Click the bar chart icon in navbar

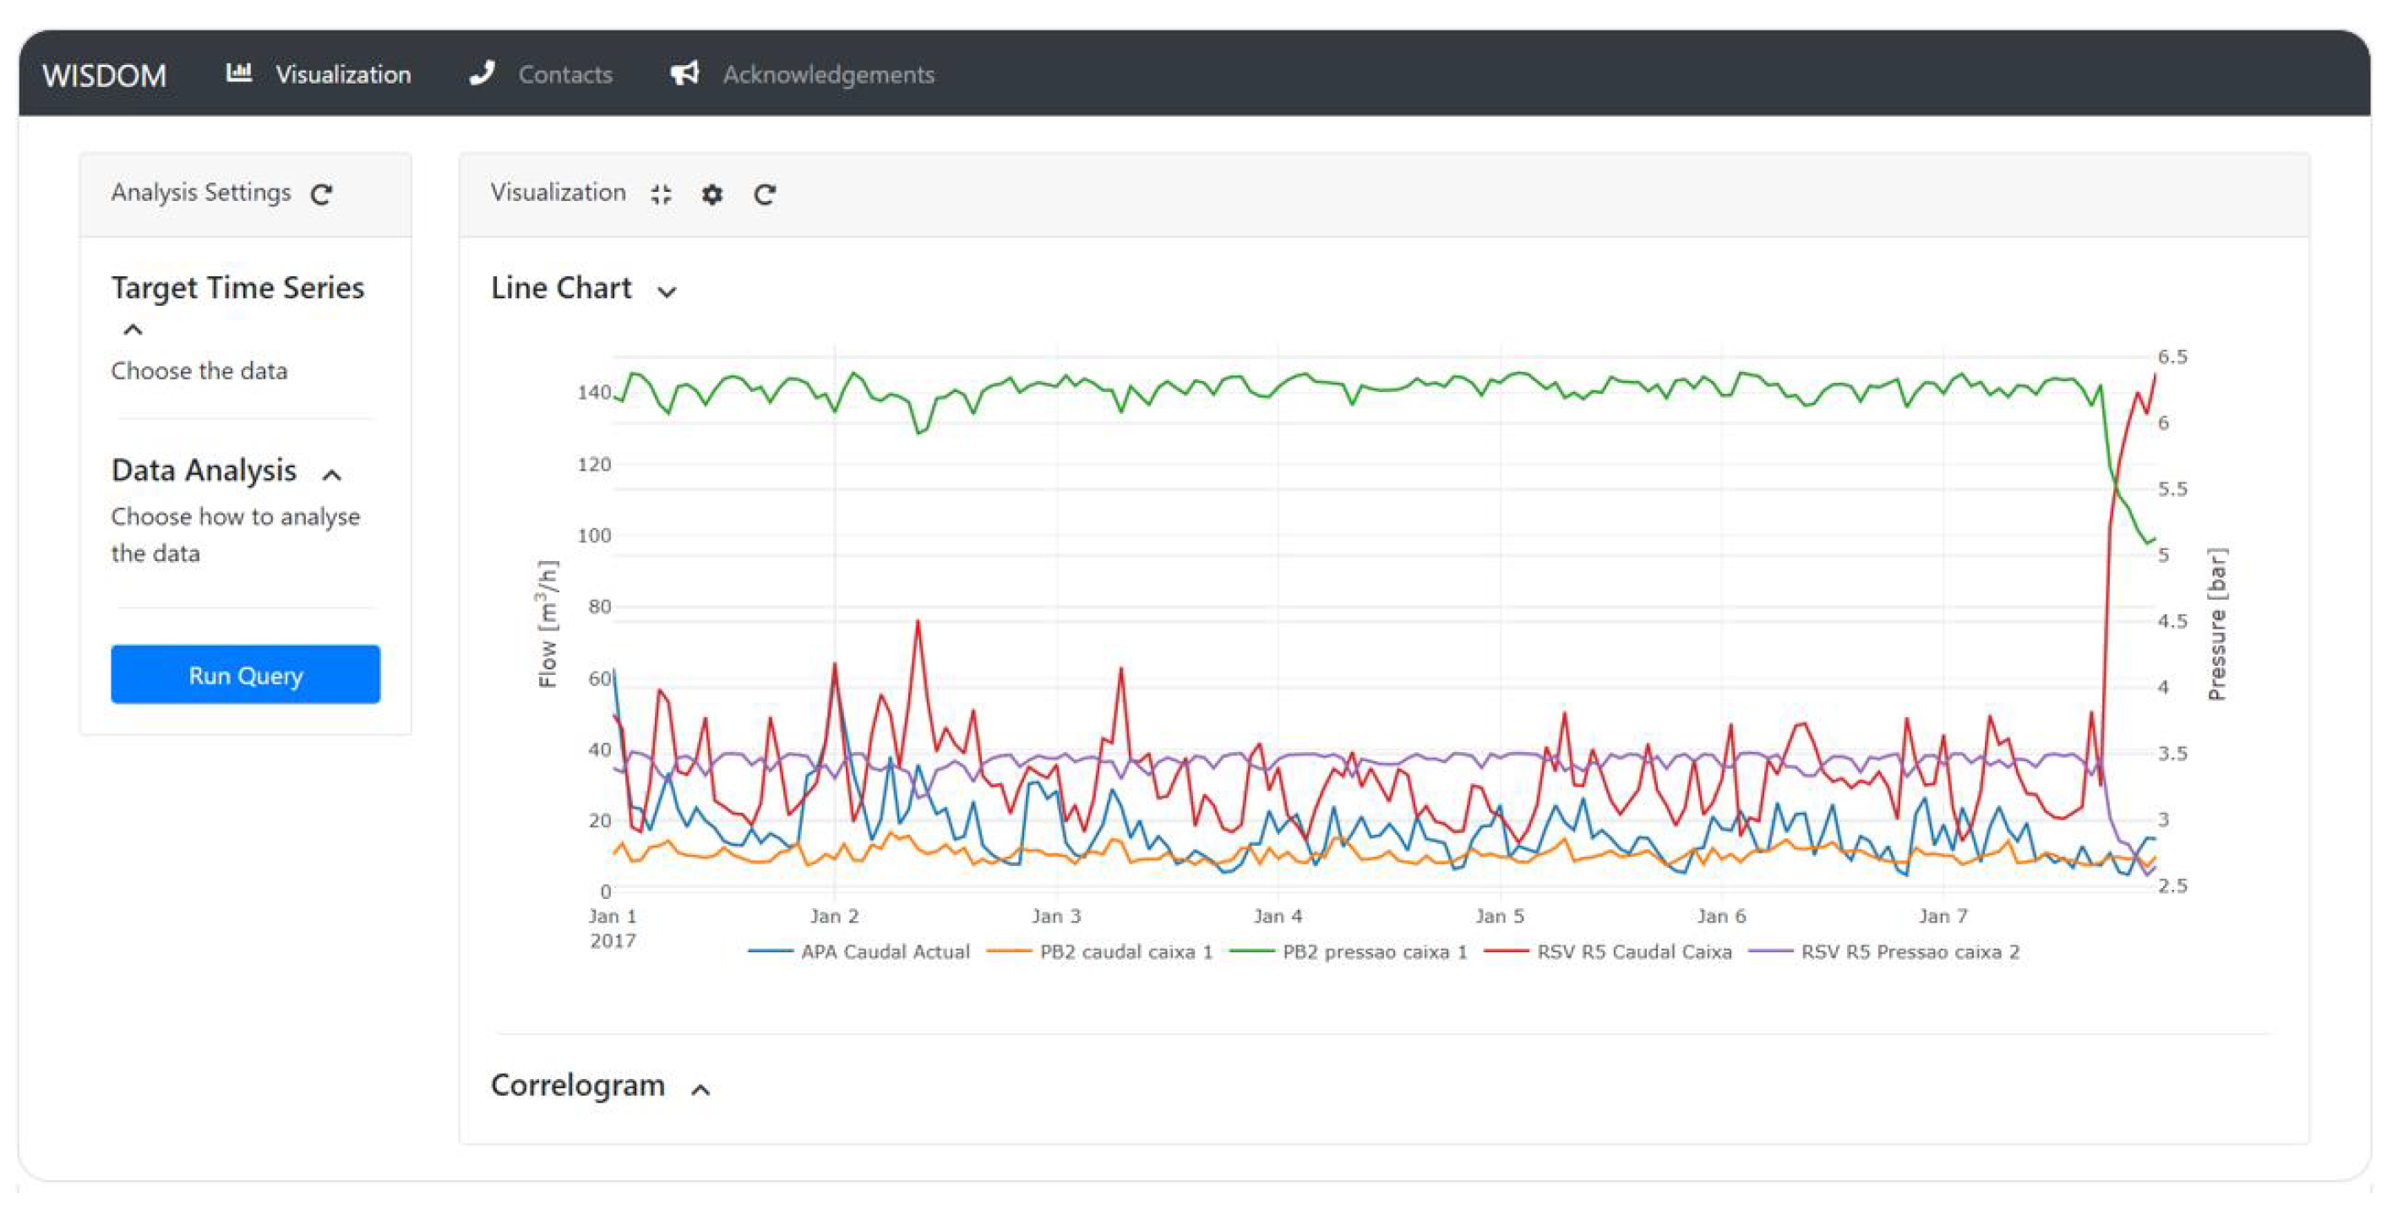click(239, 74)
